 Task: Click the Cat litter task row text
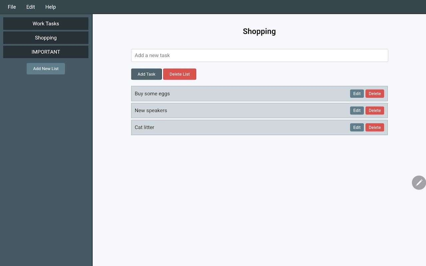click(x=145, y=127)
